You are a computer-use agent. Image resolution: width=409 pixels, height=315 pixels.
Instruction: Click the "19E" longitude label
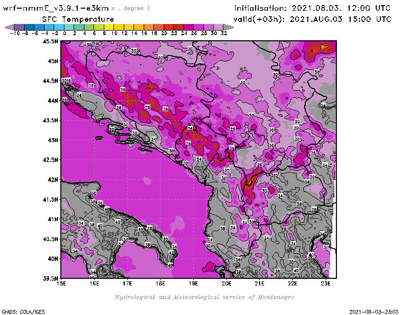point(193,283)
